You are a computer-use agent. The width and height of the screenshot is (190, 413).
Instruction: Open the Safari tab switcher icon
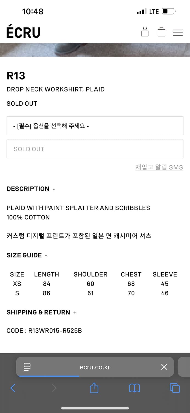(x=175, y=388)
